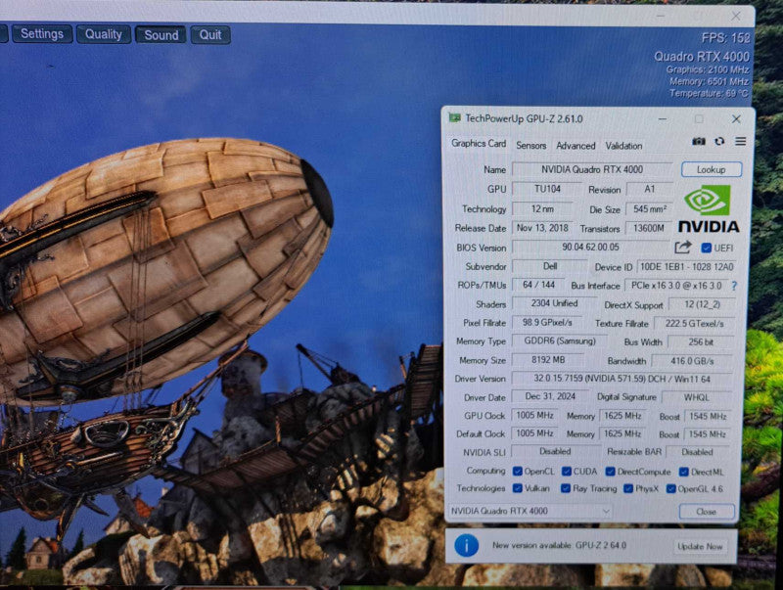The width and height of the screenshot is (783, 590).
Task: Toggle the CUDA checkbox
Action: pos(567,472)
